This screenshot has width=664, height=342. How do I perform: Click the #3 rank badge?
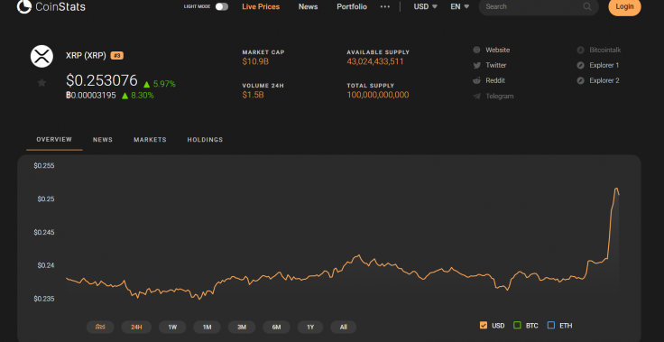coord(117,56)
